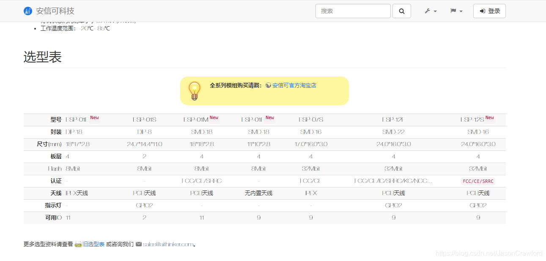Click the 24.7*14.4*11.0 size cell

click(x=144, y=144)
